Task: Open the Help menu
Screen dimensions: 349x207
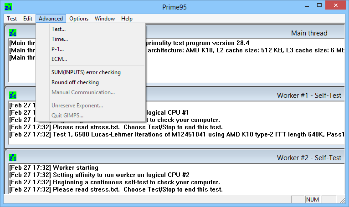Action: [127, 19]
